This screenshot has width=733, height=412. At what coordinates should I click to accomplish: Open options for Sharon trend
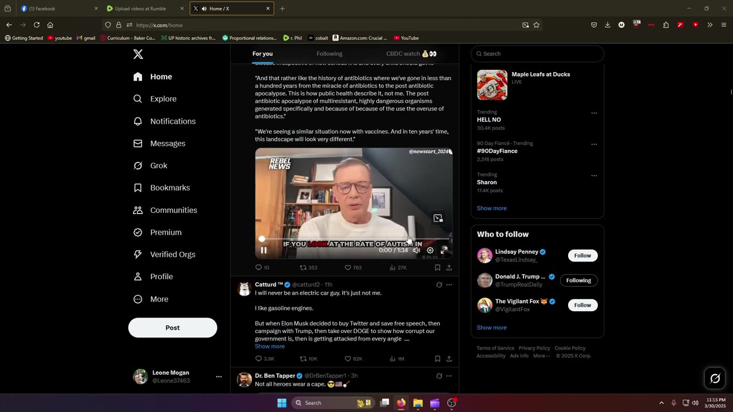point(594,176)
